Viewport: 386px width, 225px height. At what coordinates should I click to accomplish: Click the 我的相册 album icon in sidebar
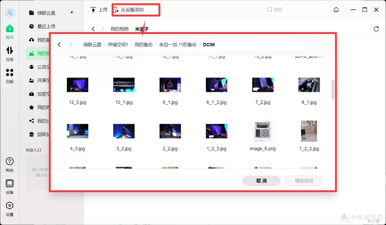click(x=31, y=53)
